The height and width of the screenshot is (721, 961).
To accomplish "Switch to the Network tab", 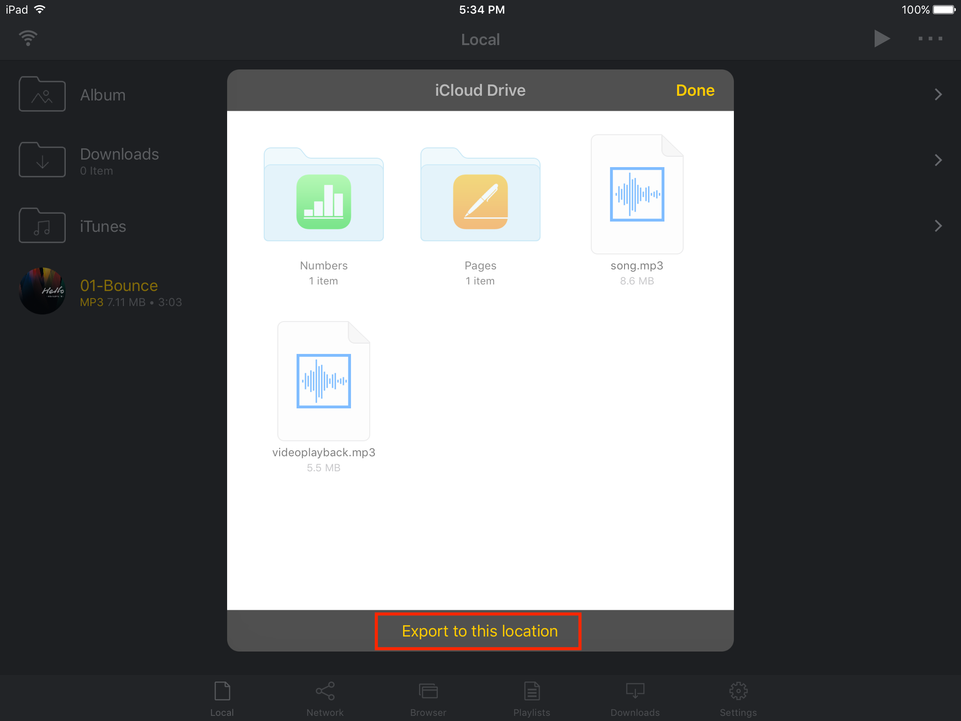I will [325, 699].
